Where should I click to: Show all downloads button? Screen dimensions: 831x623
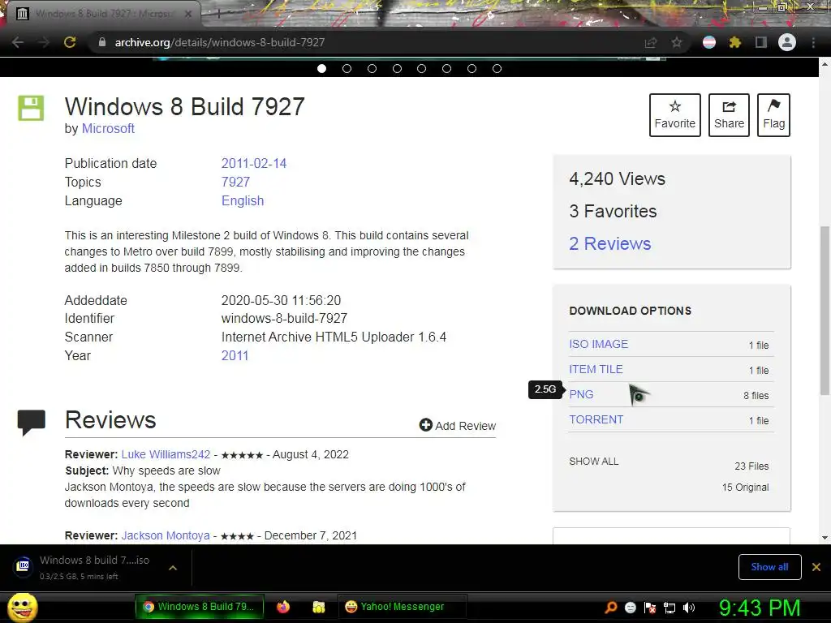[769, 567]
